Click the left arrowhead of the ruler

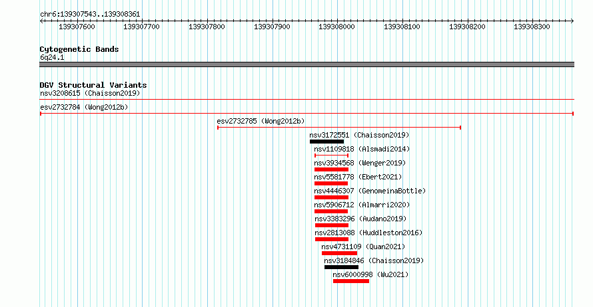tap(41, 21)
